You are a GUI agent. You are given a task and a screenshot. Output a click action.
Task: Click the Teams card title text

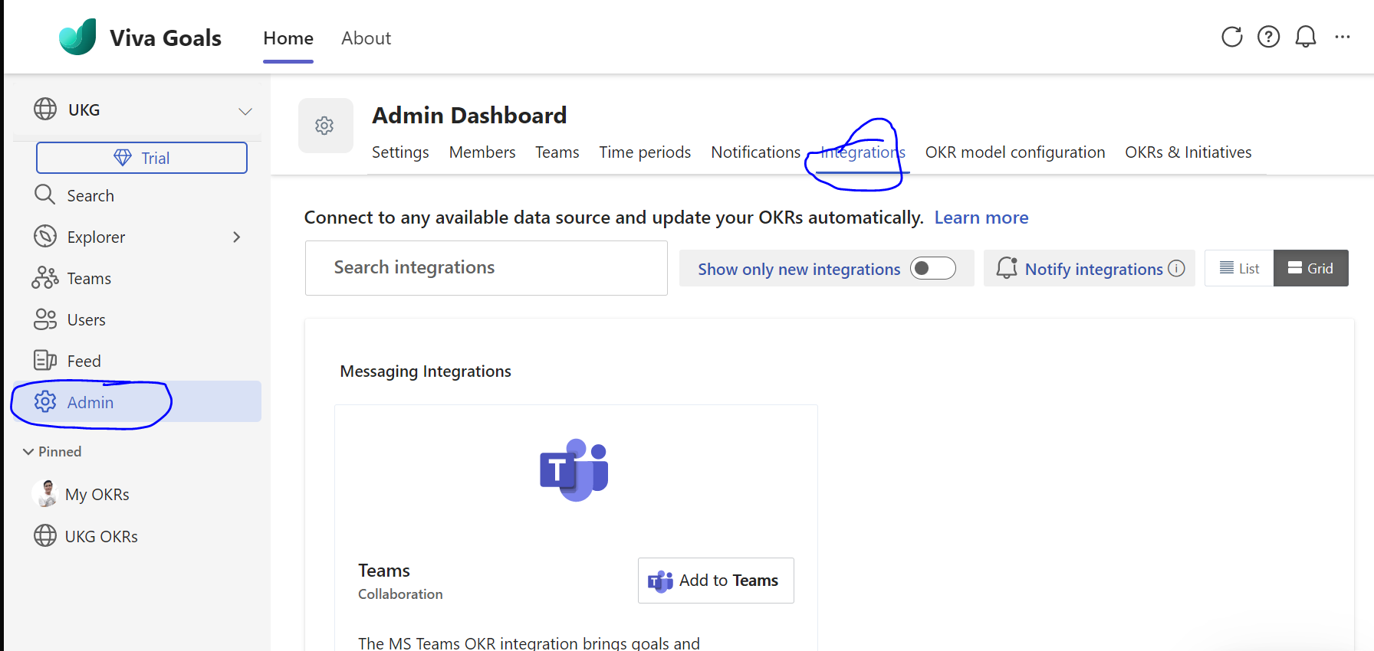384,571
